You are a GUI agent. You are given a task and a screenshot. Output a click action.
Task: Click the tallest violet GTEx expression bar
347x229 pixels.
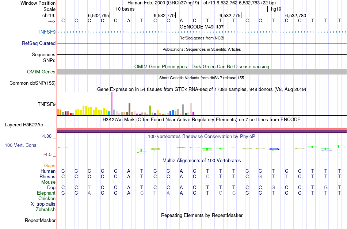coord(111,103)
